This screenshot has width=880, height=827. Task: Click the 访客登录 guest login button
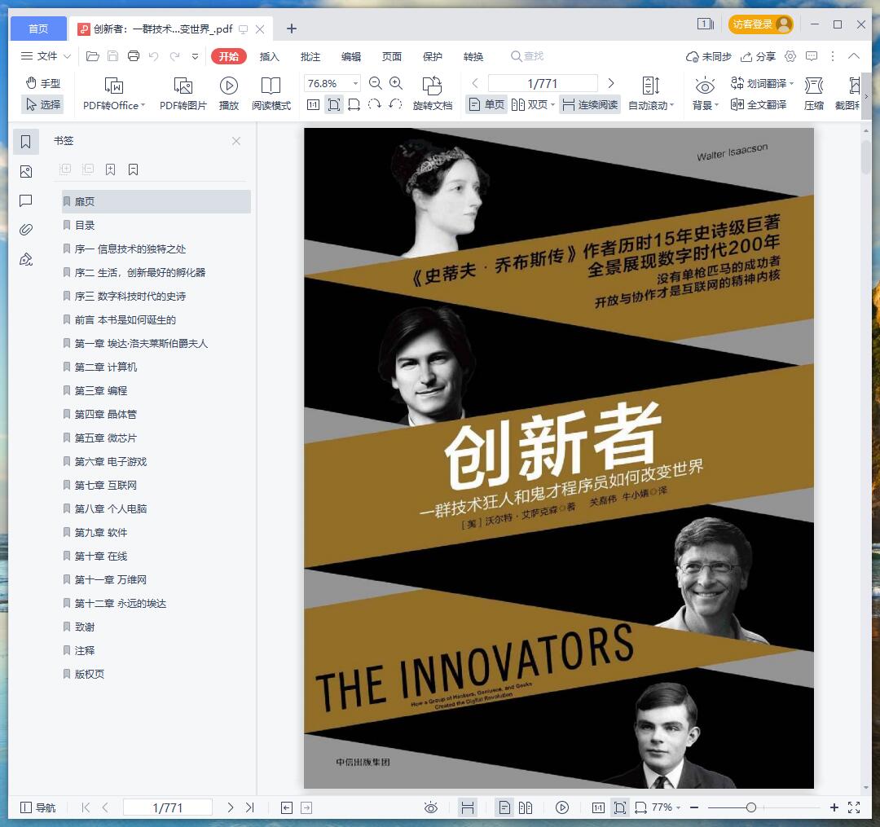coord(760,24)
